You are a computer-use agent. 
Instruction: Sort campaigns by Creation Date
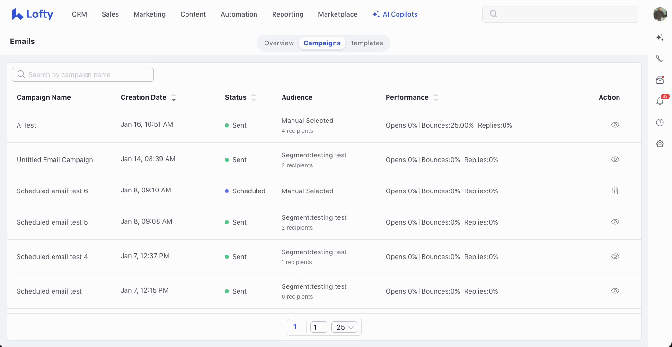[173, 98]
